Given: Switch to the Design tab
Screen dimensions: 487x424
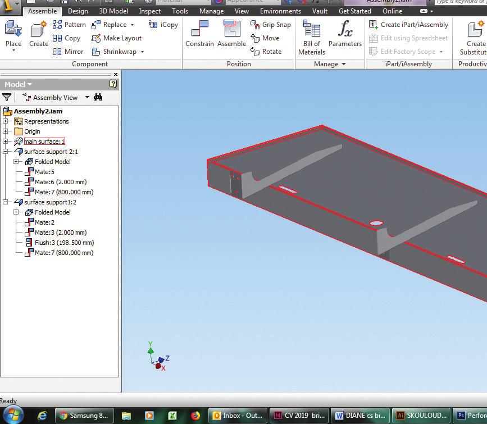Looking at the screenshot, I should pos(78,11).
